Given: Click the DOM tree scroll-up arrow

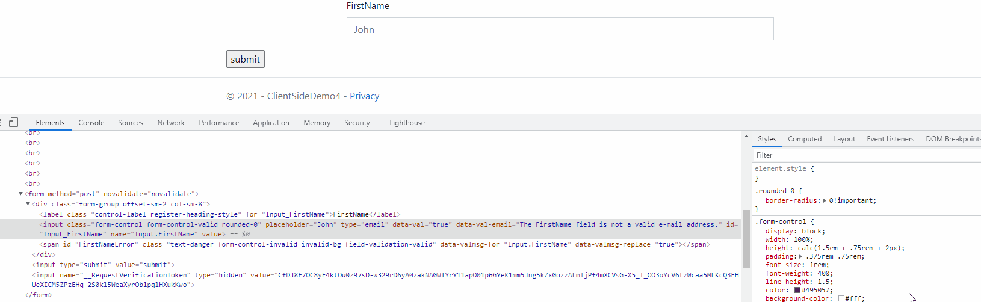Looking at the screenshot, I should click(x=746, y=137).
